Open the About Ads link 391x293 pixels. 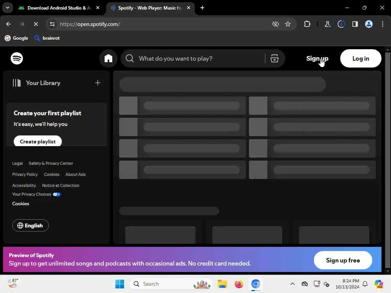pos(76,174)
